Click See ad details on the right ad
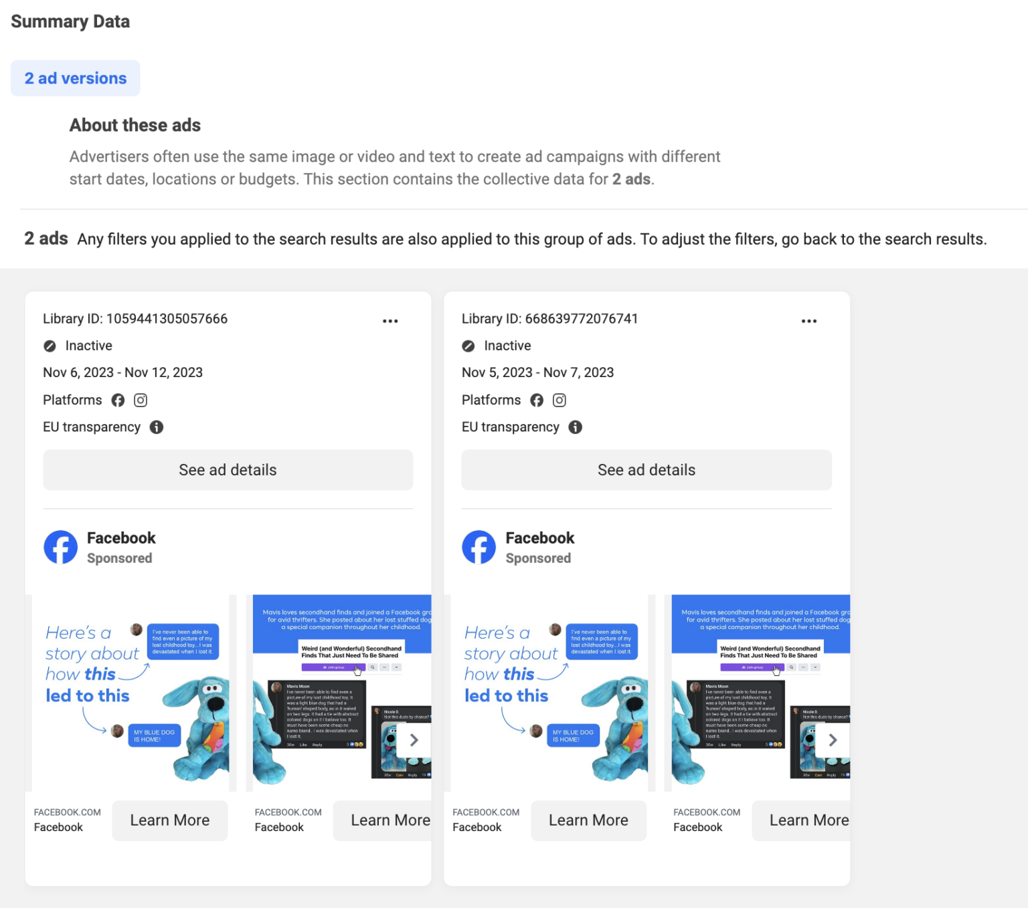 tap(647, 469)
